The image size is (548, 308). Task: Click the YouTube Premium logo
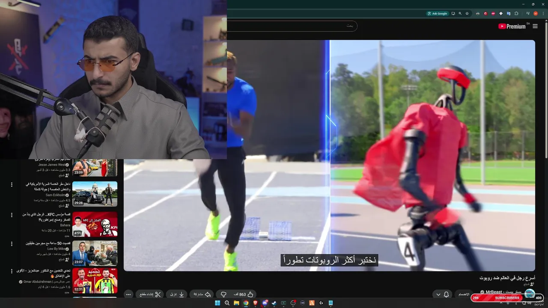[512, 26]
